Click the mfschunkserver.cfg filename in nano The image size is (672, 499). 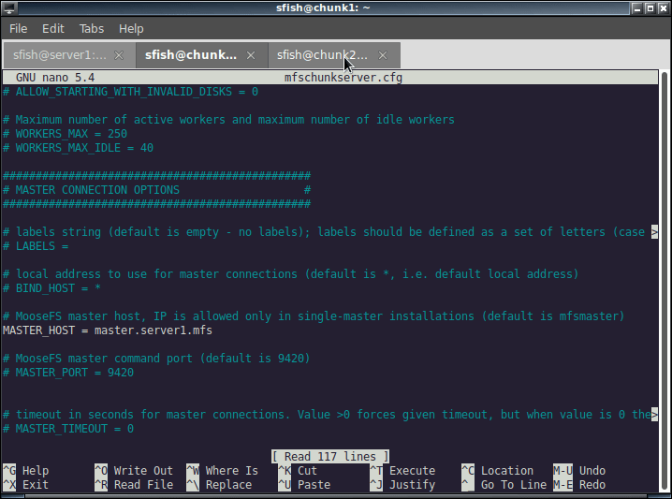[x=343, y=78]
